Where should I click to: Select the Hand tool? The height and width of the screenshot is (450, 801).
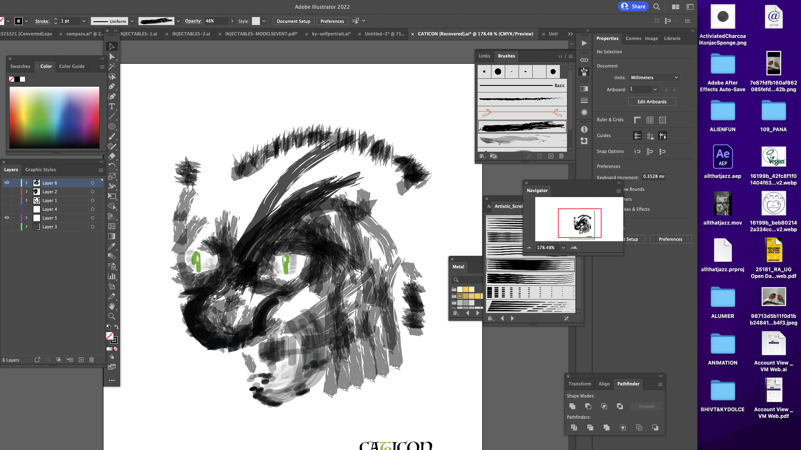pyautogui.click(x=112, y=306)
